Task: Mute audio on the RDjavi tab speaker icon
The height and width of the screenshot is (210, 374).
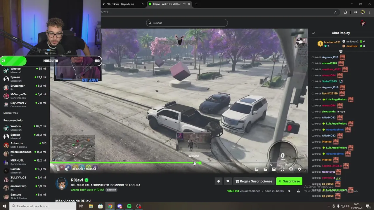Action: pyautogui.click(x=184, y=4)
